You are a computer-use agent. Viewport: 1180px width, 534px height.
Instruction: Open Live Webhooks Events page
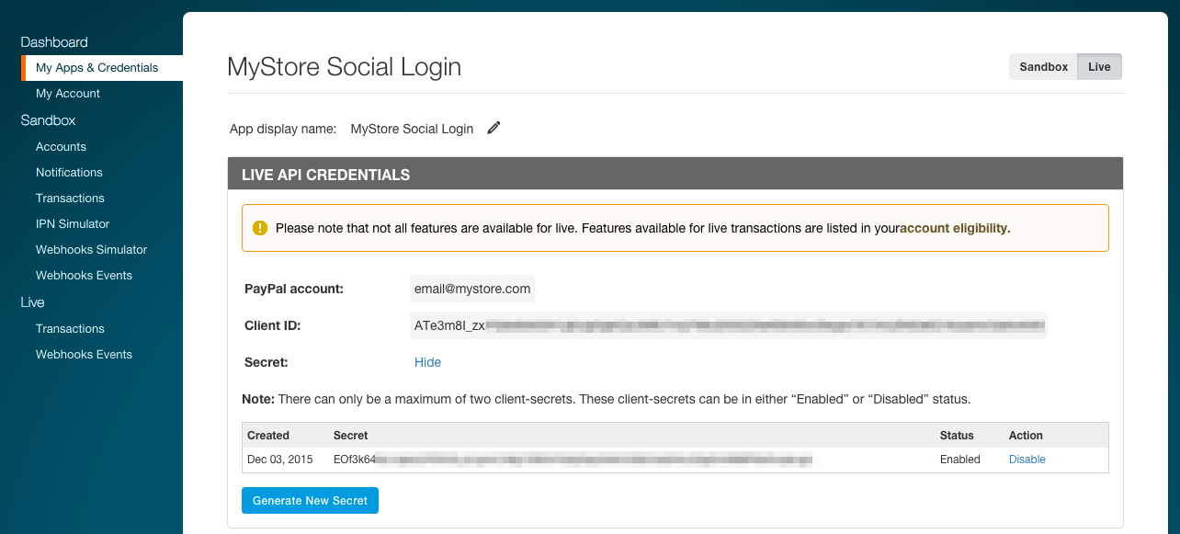[x=84, y=355]
